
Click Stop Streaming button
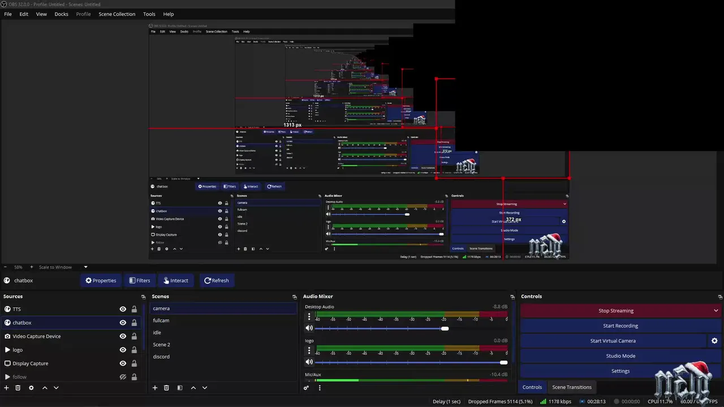615,311
